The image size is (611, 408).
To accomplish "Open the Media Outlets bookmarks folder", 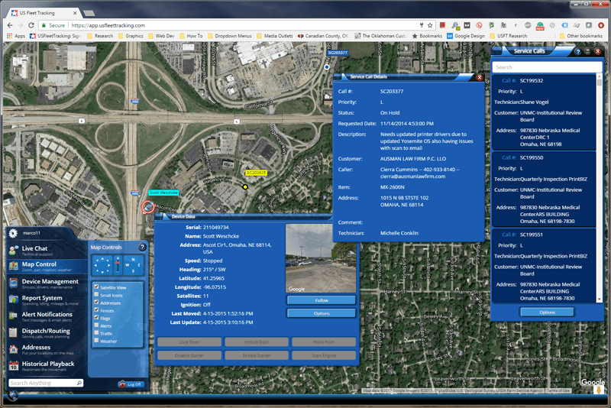I will point(275,36).
